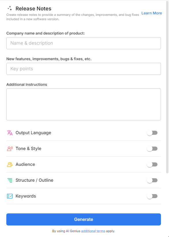
Task: Click the sparkle AI icon beside Release Notes
Action: point(10,9)
